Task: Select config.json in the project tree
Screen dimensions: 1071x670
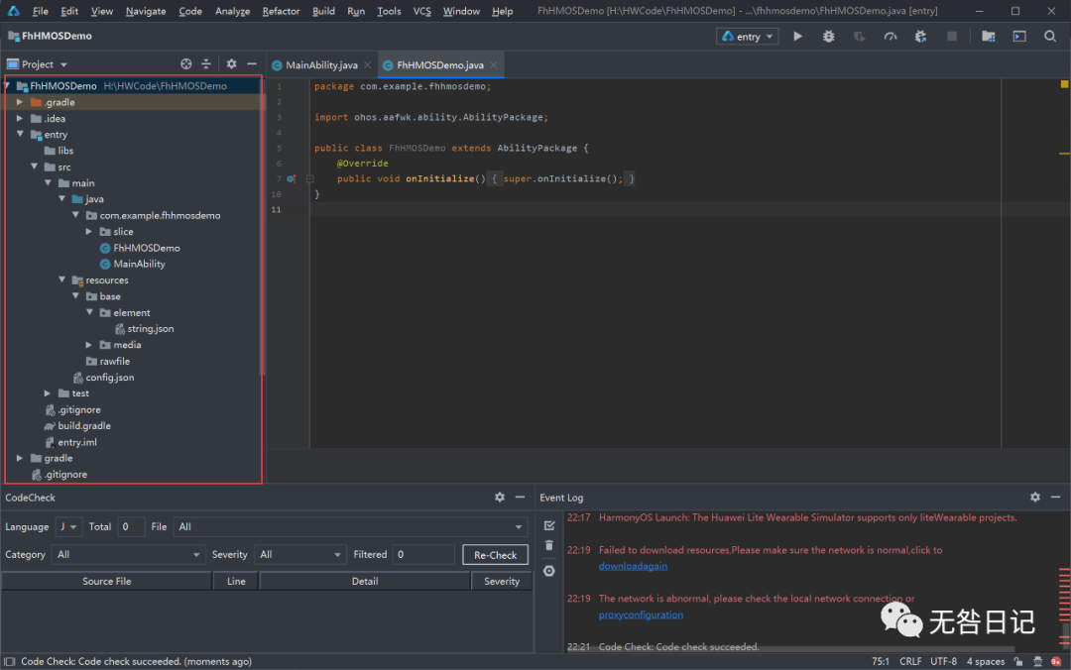Action: click(x=109, y=378)
